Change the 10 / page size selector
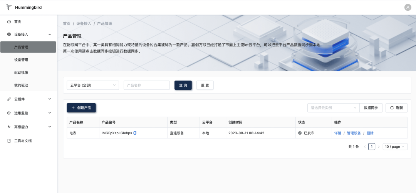 coord(395,147)
